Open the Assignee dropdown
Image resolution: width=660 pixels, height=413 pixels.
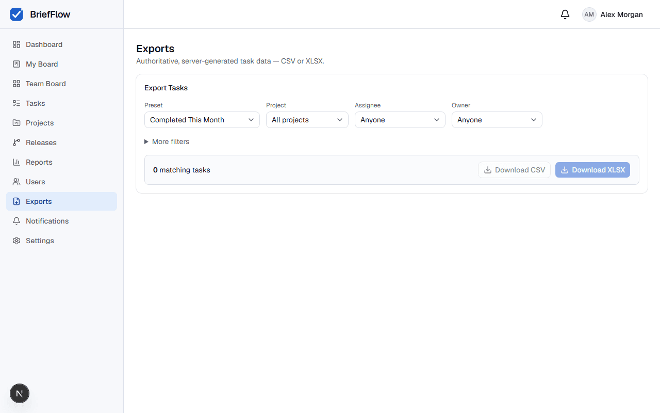click(400, 120)
